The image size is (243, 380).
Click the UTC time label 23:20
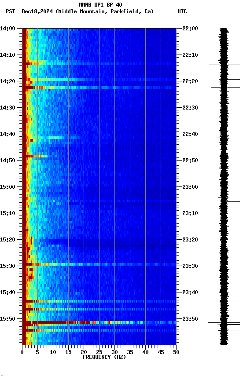[x=190, y=240]
